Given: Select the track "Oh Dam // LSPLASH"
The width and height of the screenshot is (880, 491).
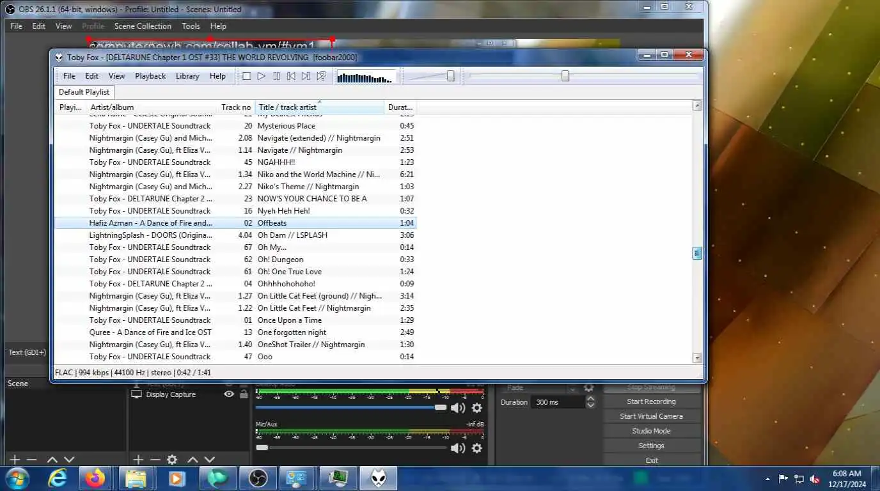Looking at the screenshot, I should pyautogui.click(x=235, y=235).
